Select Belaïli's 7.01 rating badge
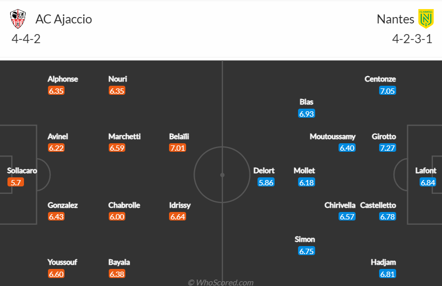442x286 pixels. tap(178, 148)
